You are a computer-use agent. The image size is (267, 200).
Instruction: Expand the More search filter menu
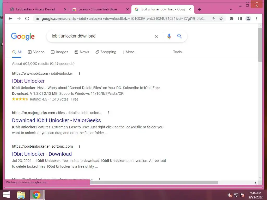(128, 52)
